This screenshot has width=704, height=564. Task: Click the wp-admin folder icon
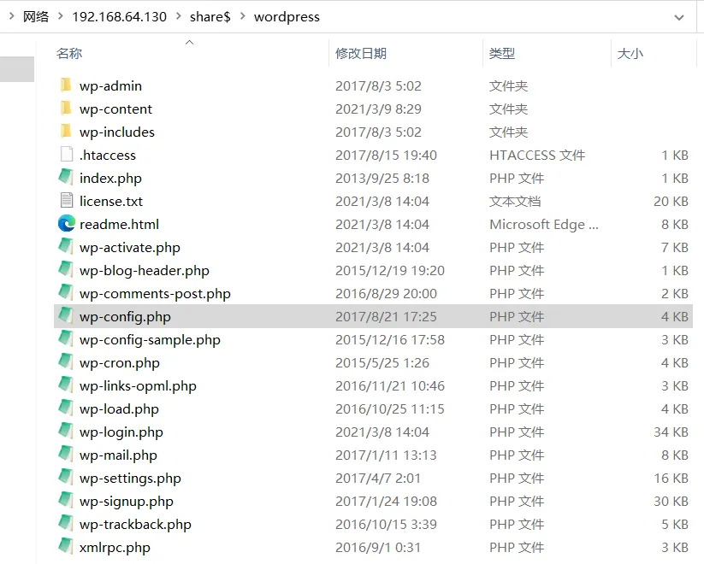pyautogui.click(x=66, y=85)
